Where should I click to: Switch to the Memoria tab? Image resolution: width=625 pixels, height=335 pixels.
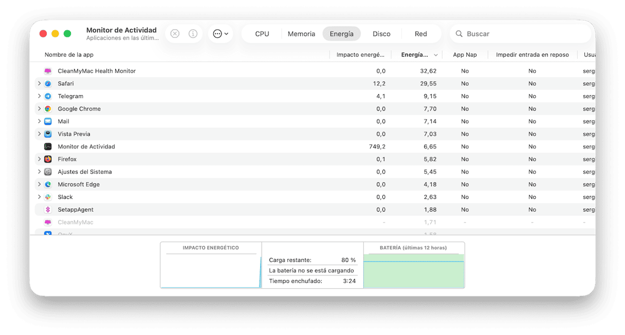pos(301,34)
